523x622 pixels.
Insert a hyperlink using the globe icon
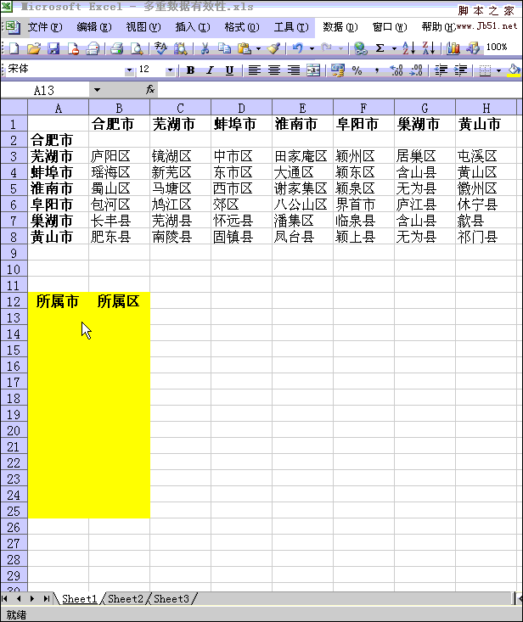[360, 48]
